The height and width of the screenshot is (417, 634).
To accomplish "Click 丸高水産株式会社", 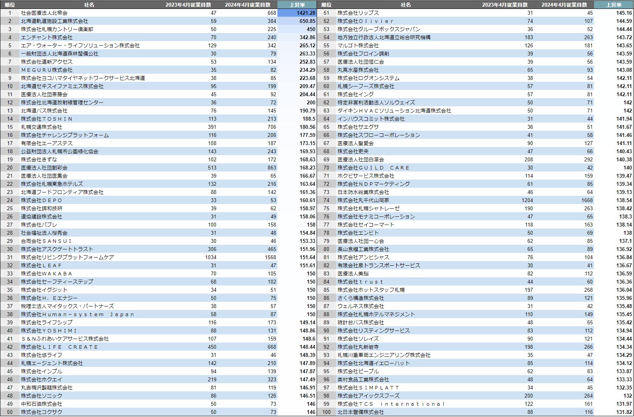I will 358,70.
